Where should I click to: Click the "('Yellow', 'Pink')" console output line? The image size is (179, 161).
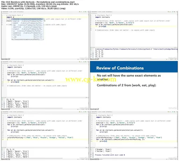coord(103,151)
